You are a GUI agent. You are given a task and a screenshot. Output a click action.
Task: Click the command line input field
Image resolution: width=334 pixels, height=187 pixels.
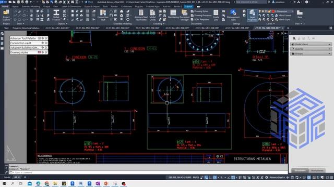coord(148,172)
